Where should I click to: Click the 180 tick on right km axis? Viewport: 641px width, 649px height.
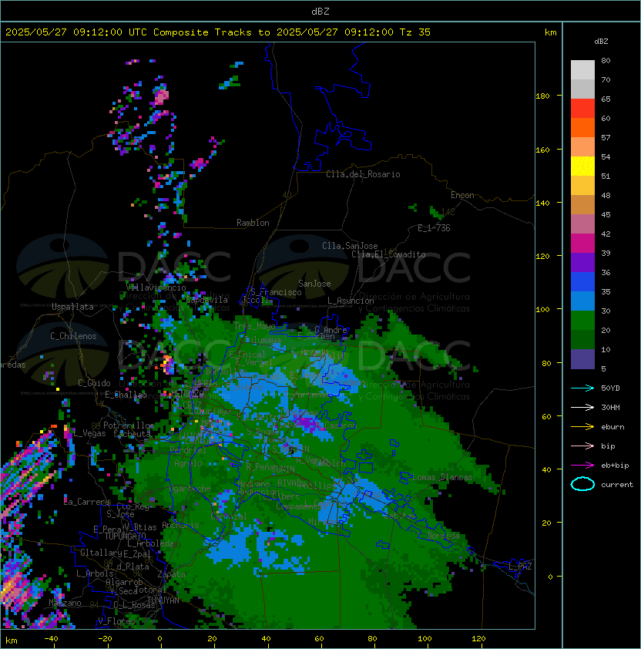pos(542,96)
